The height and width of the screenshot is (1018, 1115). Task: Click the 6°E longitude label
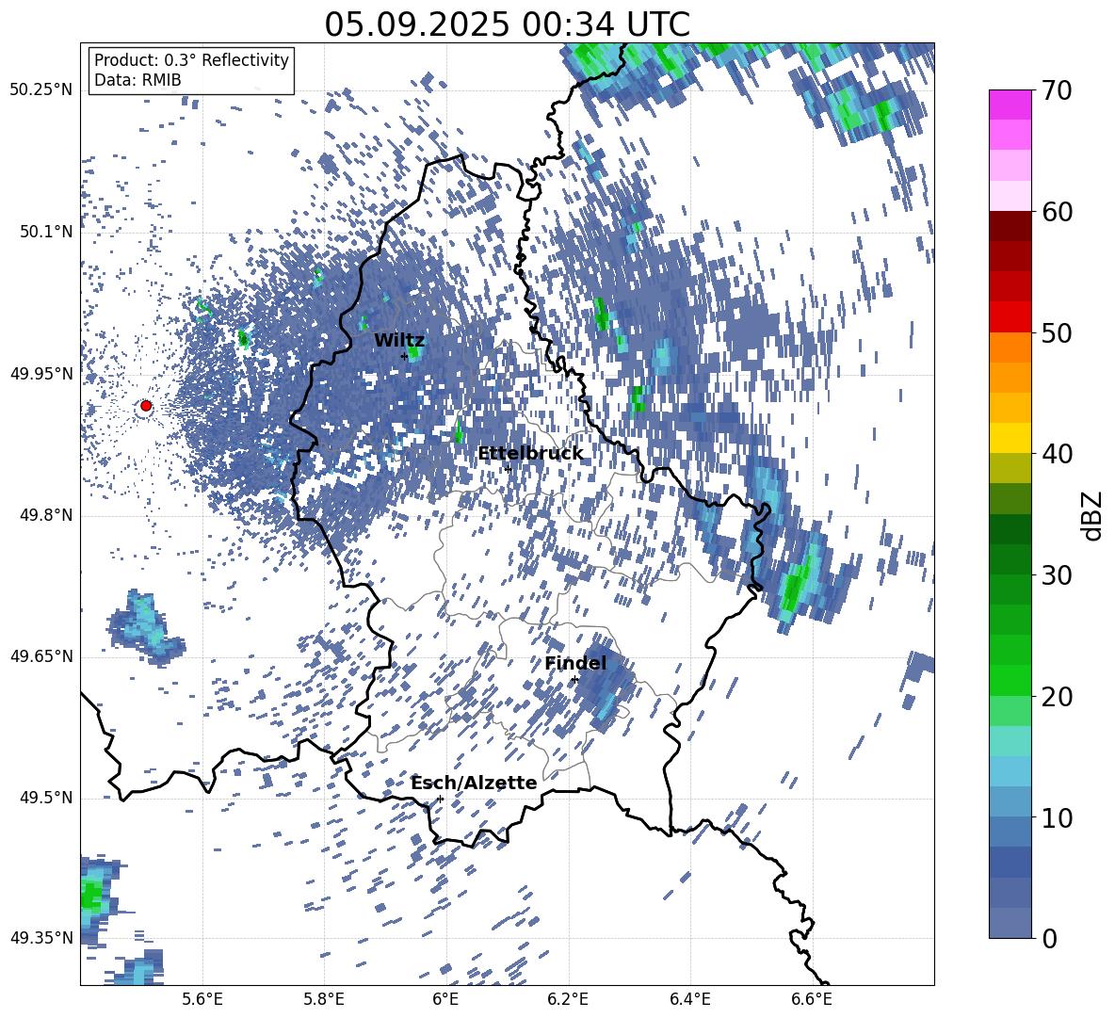point(445,999)
